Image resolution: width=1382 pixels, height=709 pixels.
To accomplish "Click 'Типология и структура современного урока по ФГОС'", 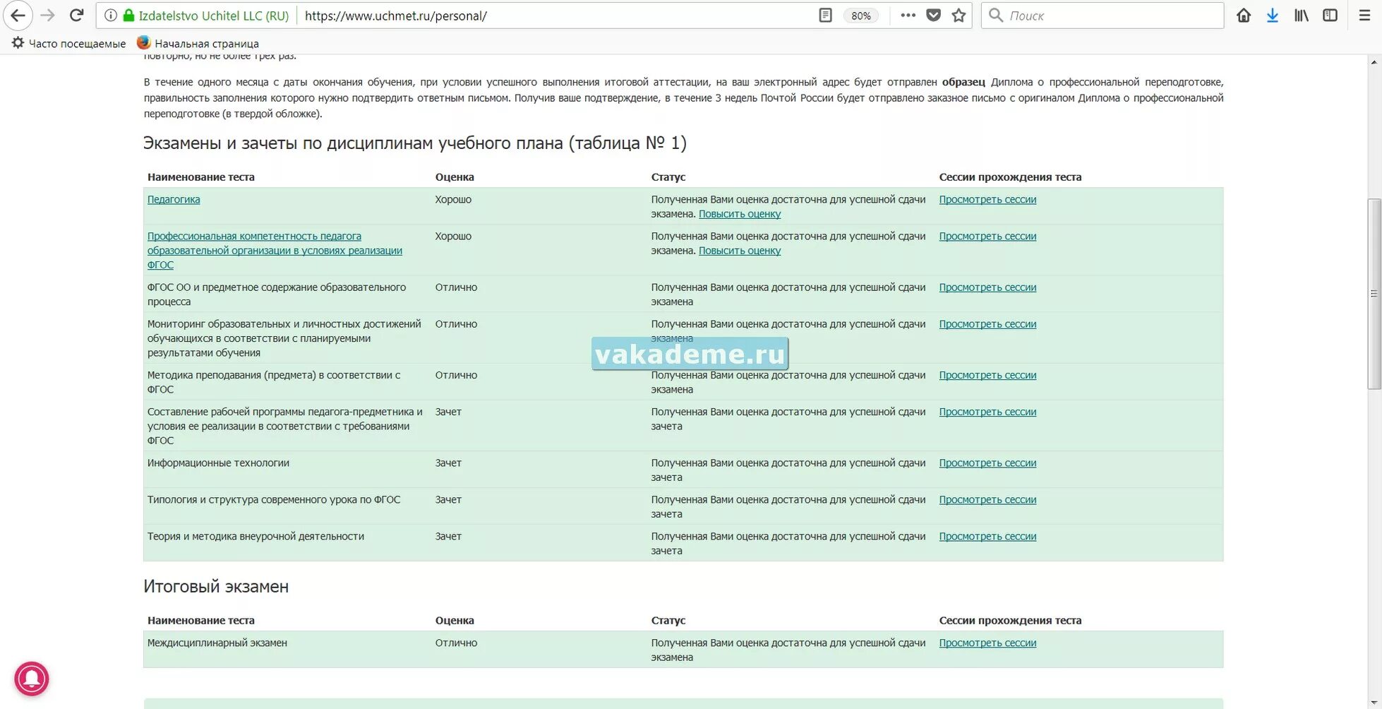I will (x=274, y=500).
